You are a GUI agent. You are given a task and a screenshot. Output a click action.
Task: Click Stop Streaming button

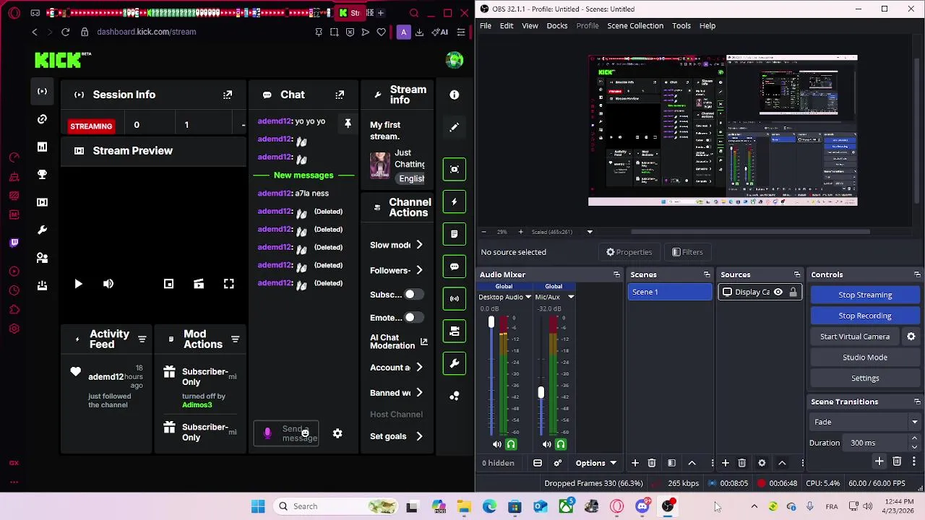pos(865,295)
